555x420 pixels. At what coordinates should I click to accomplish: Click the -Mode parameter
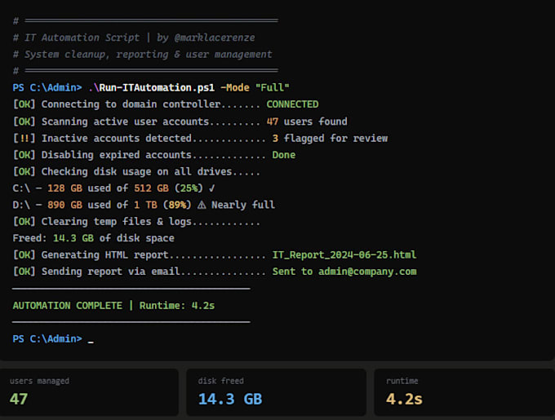click(x=235, y=88)
